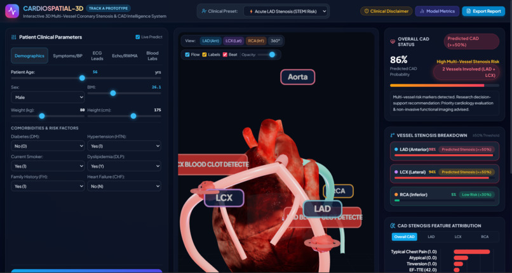This screenshot has width=512, height=273.
Task: Switch to the ECG Leads tab
Action: 97,56
